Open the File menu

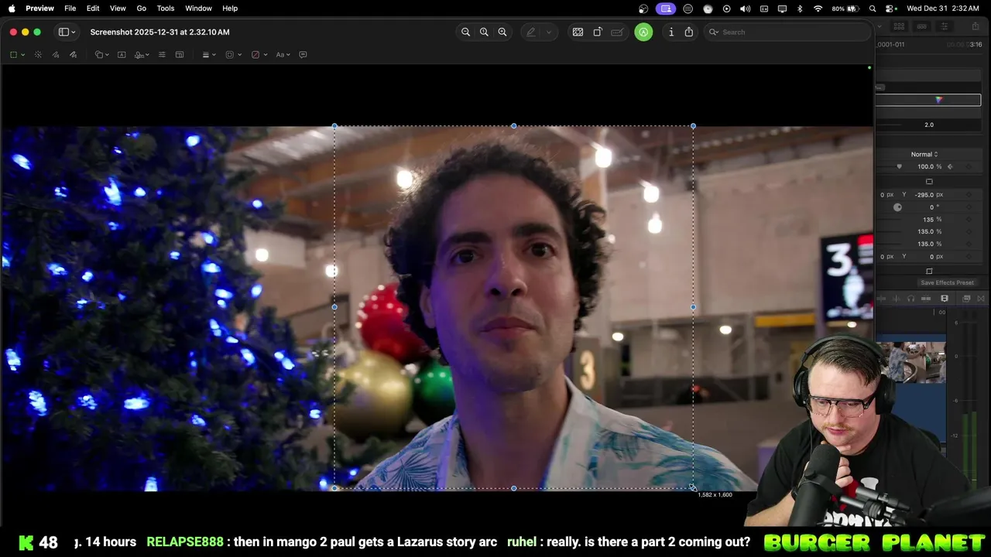pos(70,8)
